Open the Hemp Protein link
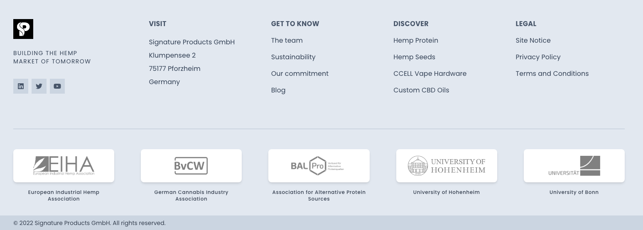The width and height of the screenshot is (643, 230). pos(416,40)
